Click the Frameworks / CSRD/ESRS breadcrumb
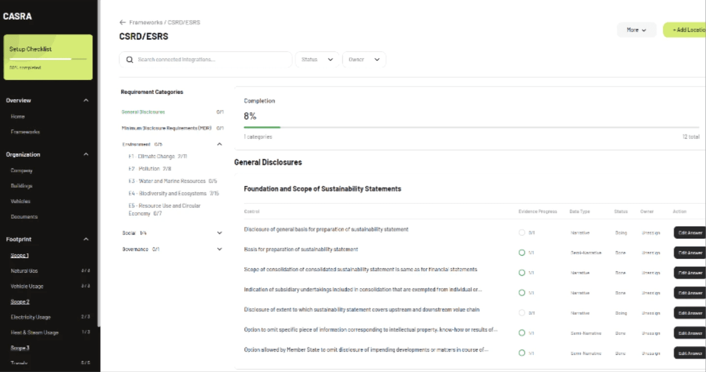Image resolution: width=706 pixels, height=372 pixels. (165, 23)
